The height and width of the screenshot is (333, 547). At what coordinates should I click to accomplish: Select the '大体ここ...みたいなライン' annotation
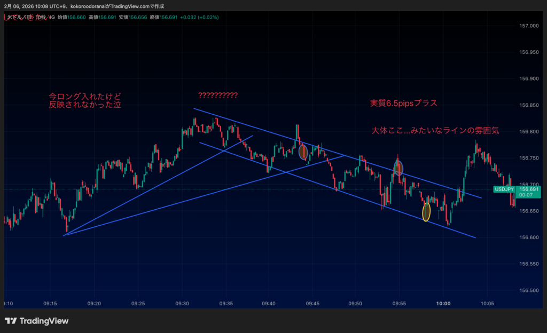pos(435,130)
